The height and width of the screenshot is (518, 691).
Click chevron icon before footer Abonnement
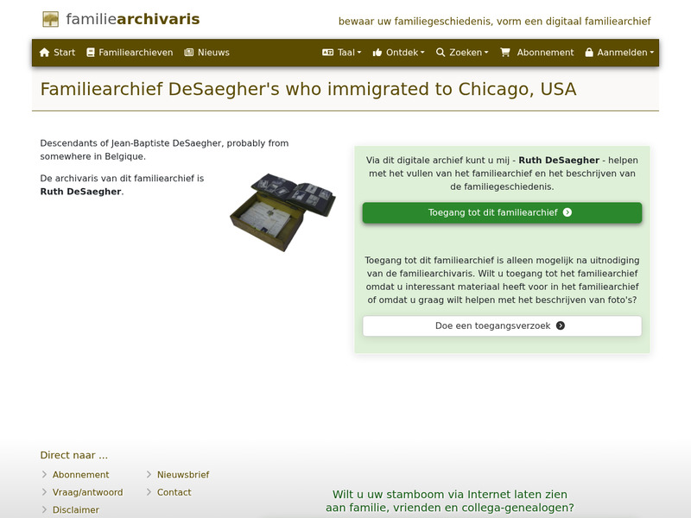click(44, 474)
